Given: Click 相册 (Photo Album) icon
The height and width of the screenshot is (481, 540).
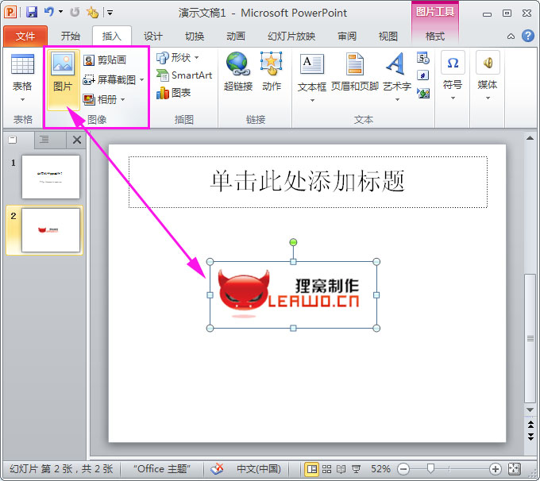Looking at the screenshot, I should point(89,100).
